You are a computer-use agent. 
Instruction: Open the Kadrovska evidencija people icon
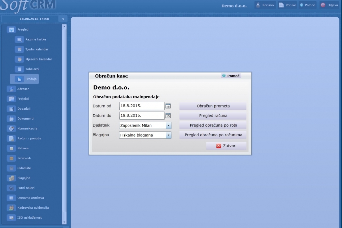(11, 208)
